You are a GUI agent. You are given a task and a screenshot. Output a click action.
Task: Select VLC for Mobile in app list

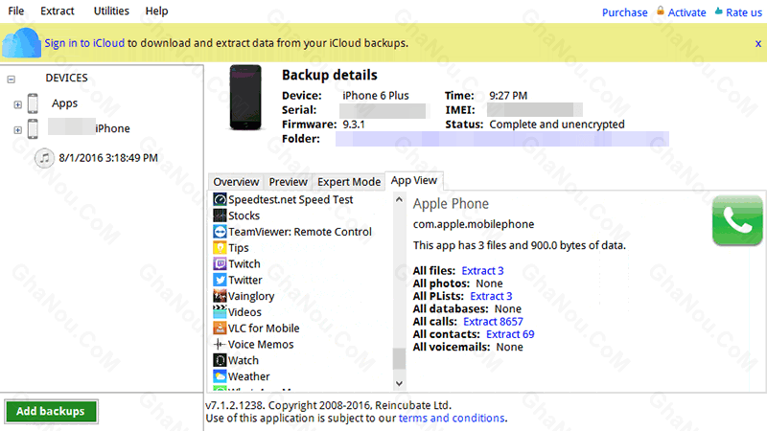[264, 328]
